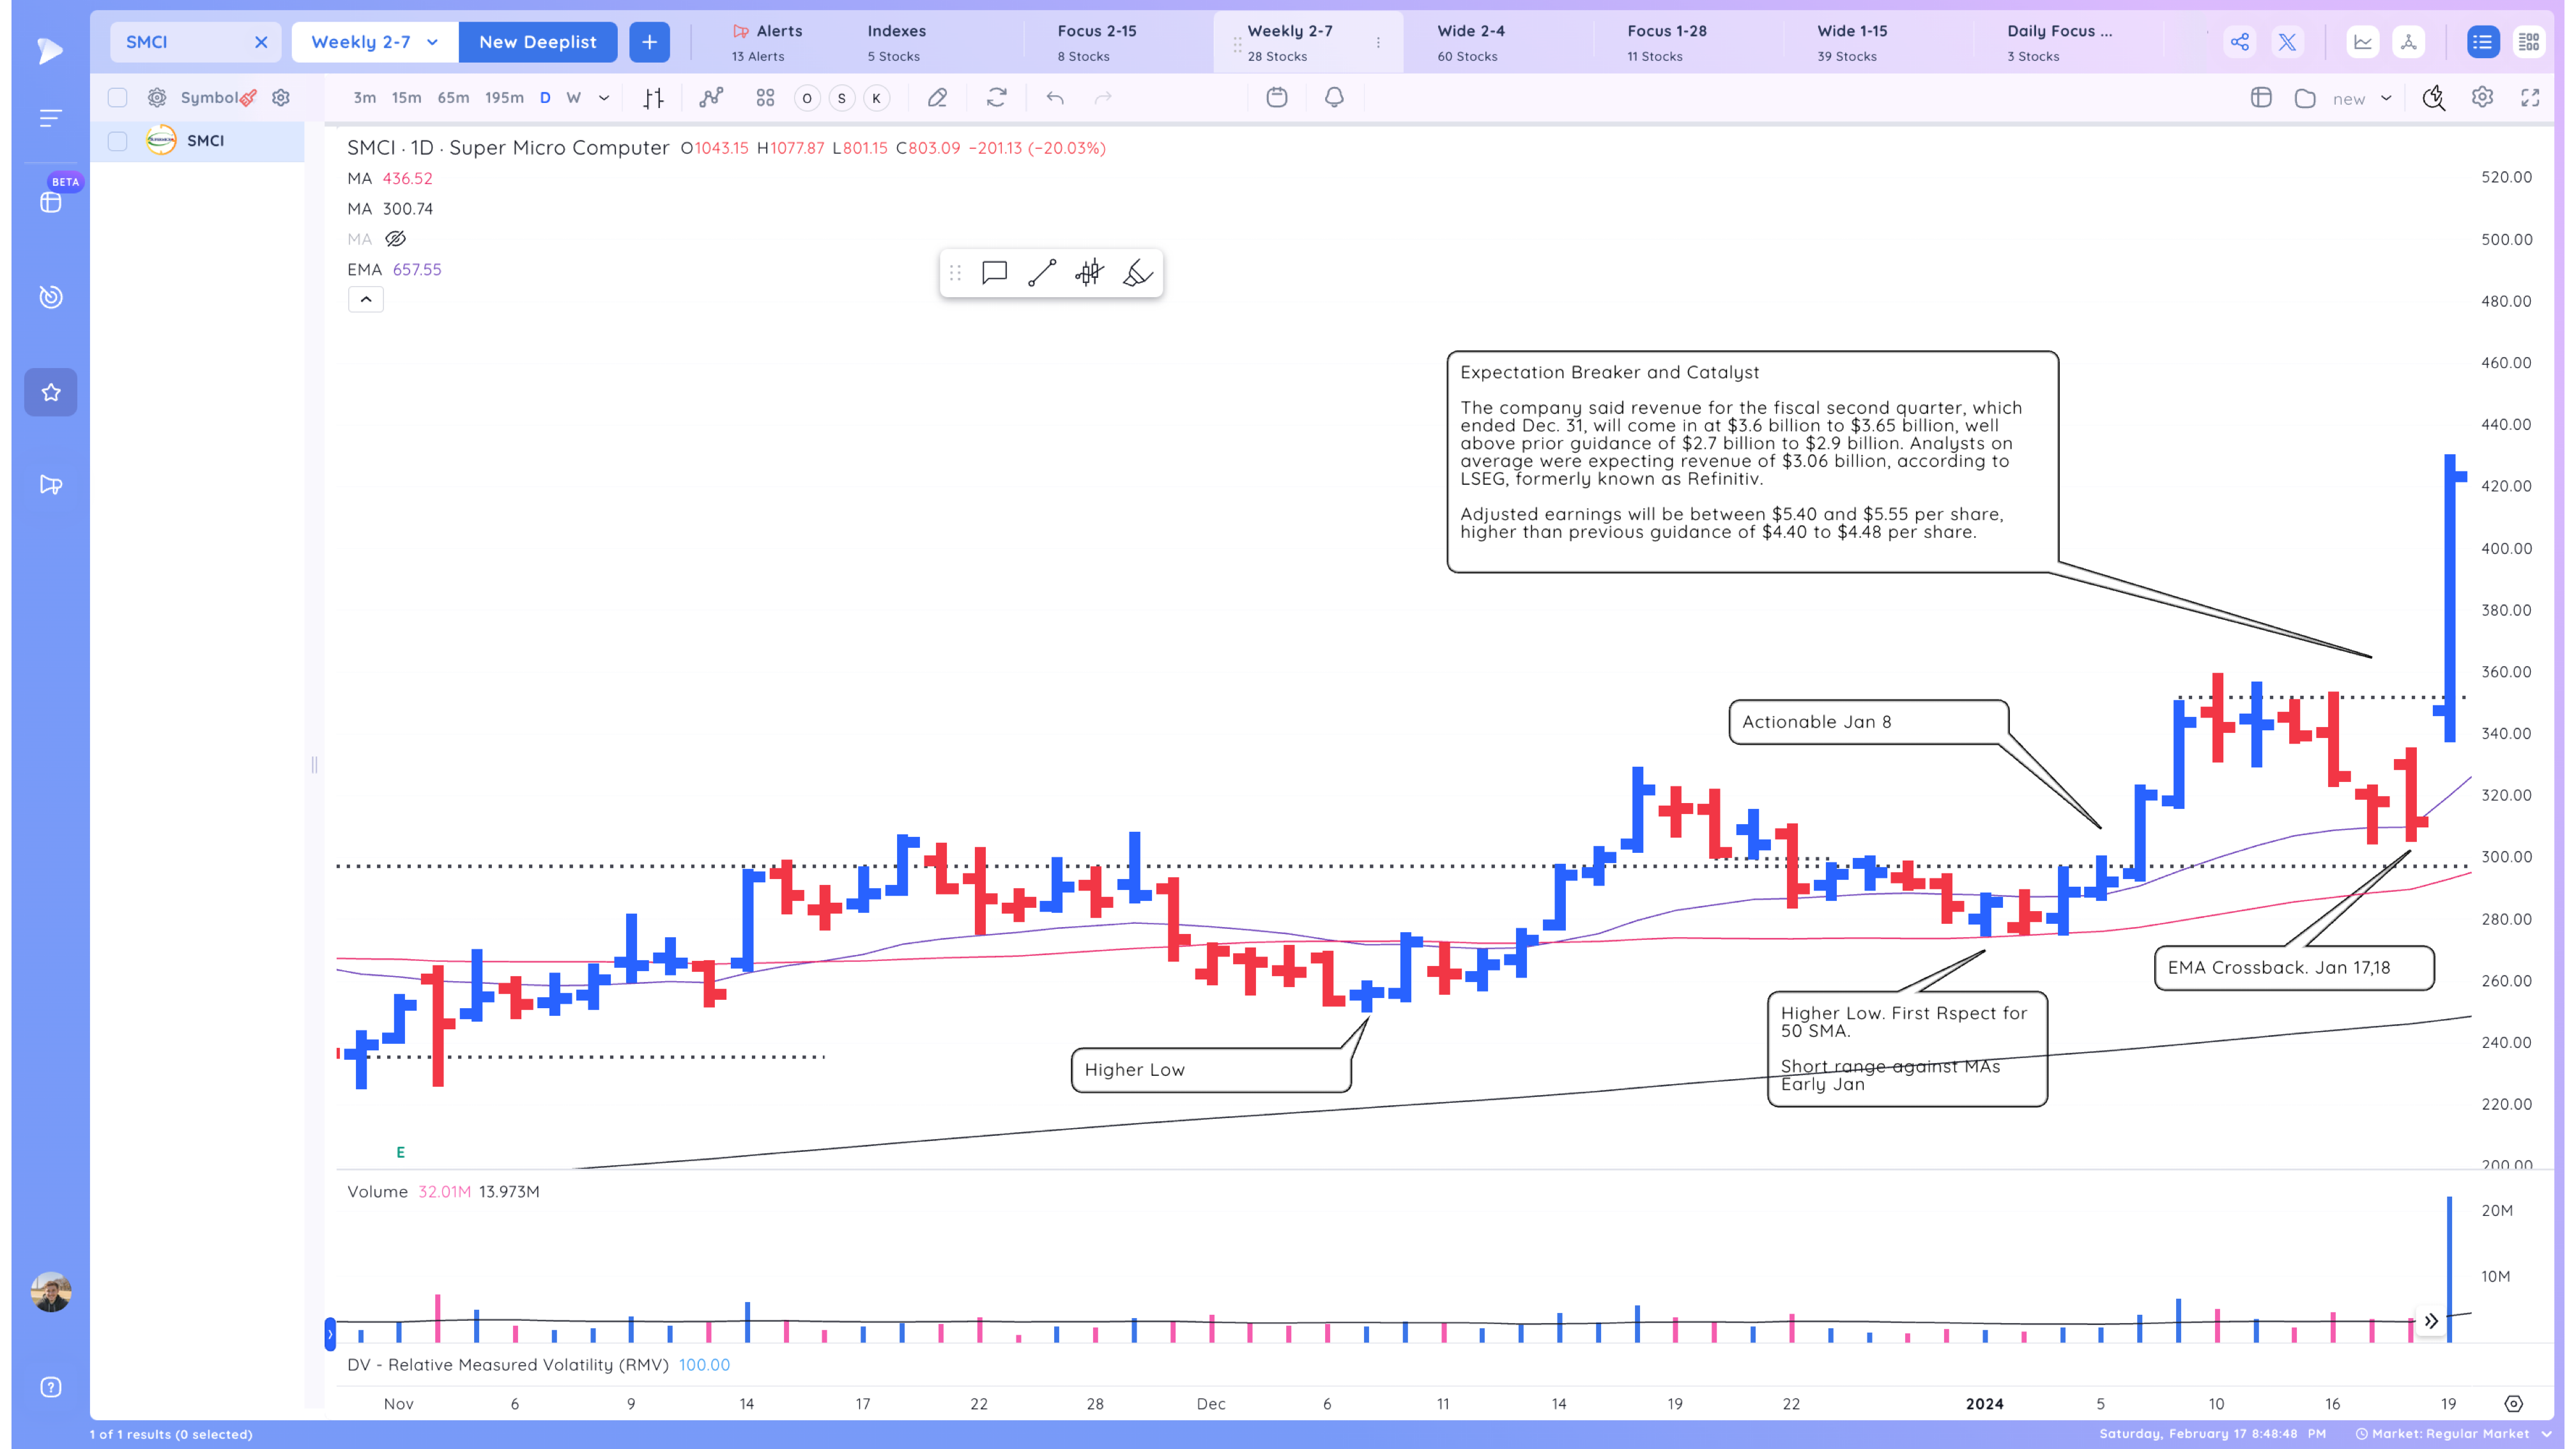
Task: Open the bar chart type selector
Action: point(653,98)
